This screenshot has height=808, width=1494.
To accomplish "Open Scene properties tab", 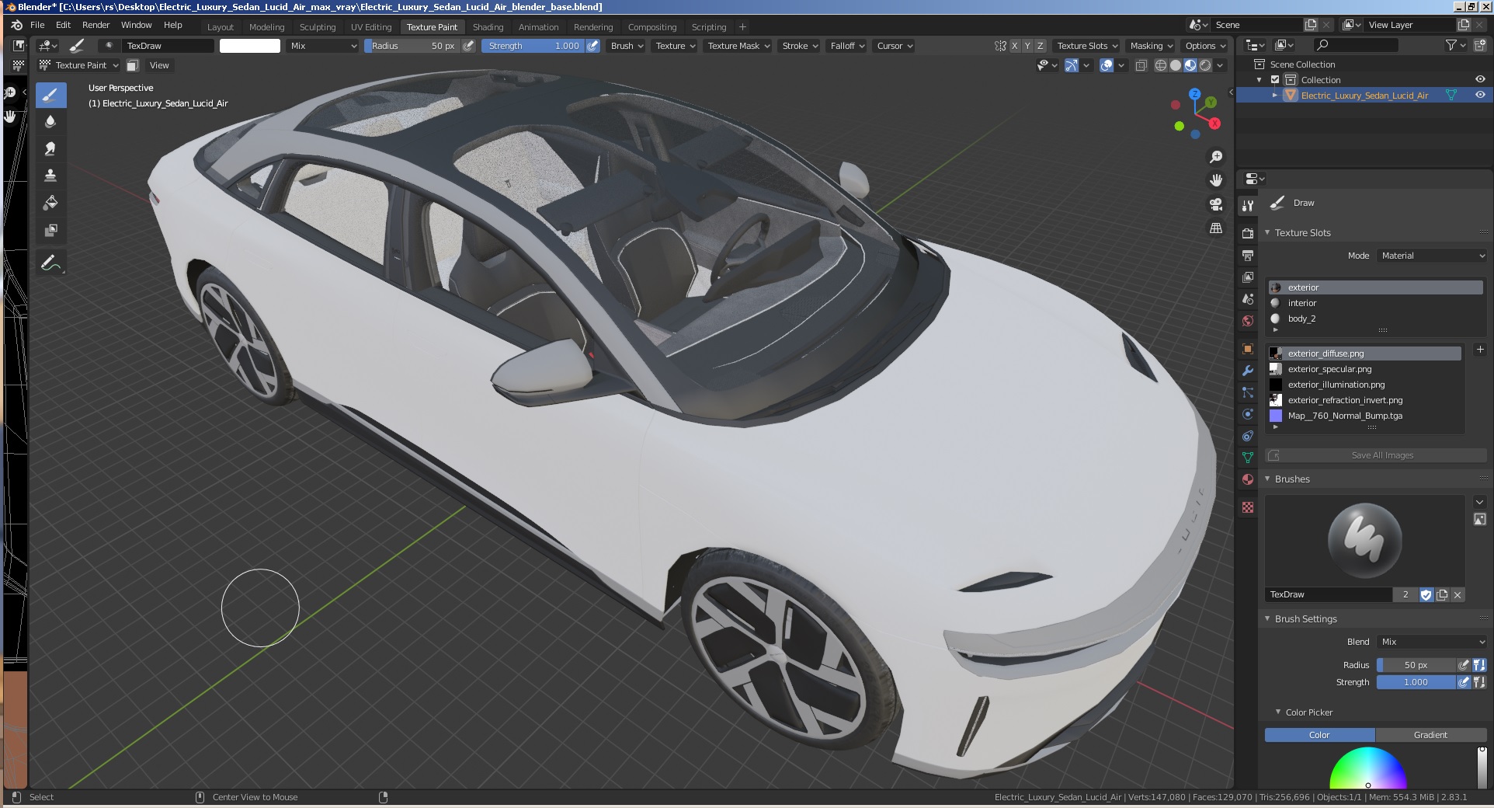I will 1248,299.
